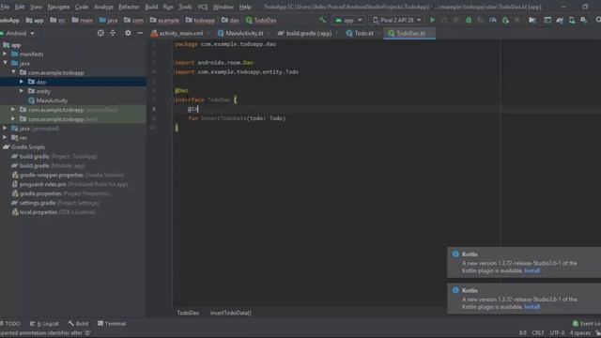The image size is (601, 338).
Task: Click Attach Debugger to Android Process icon
Action: coord(505,20)
